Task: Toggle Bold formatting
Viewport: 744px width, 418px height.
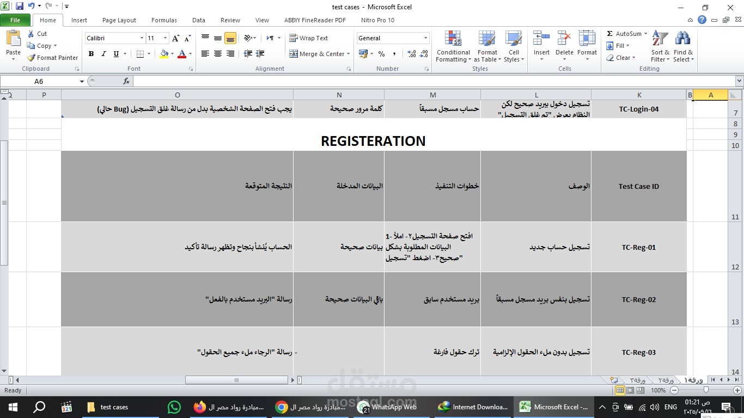Action: click(91, 54)
